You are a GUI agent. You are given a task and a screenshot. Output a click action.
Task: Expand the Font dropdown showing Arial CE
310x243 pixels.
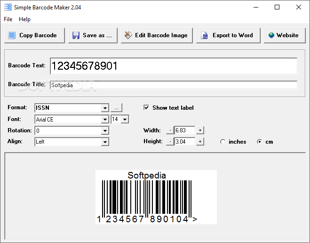[105, 119]
